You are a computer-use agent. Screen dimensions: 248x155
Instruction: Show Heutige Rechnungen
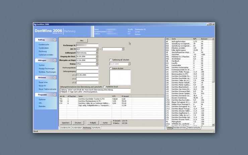[47, 69]
